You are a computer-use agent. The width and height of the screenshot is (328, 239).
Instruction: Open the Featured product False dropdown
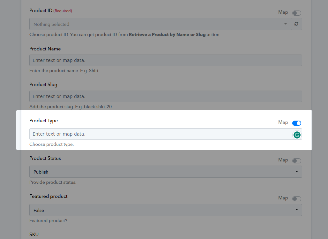point(166,210)
